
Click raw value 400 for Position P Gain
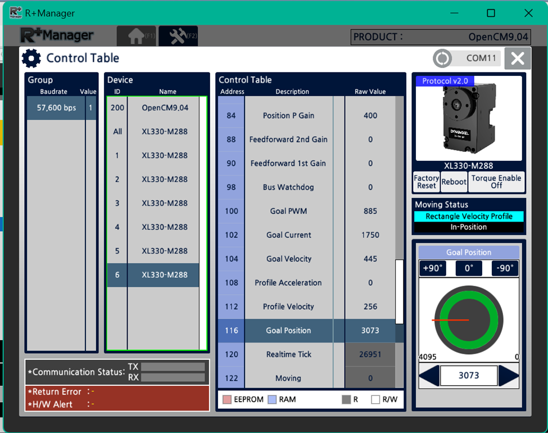click(x=370, y=116)
